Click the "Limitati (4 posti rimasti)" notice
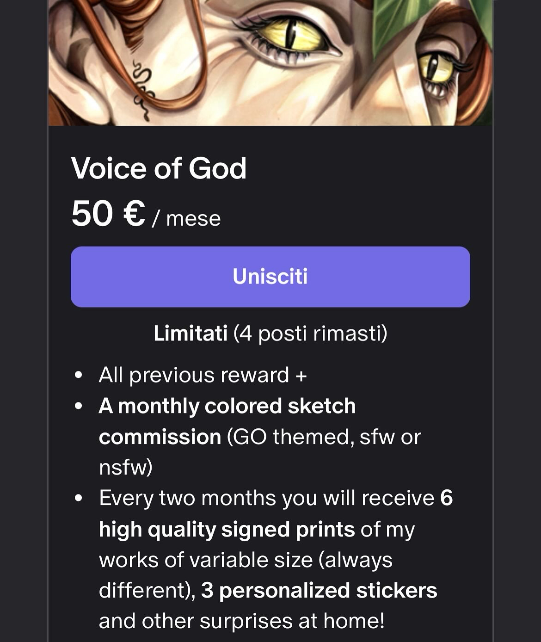Viewport: 541px width, 642px height. tap(270, 333)
